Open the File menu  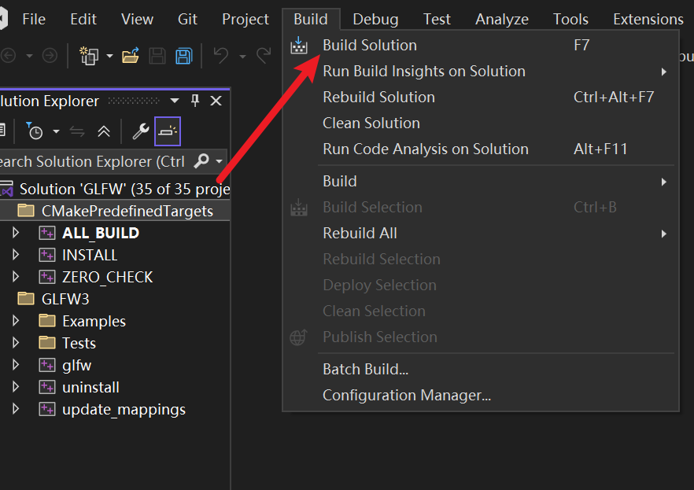click(34, 19)
